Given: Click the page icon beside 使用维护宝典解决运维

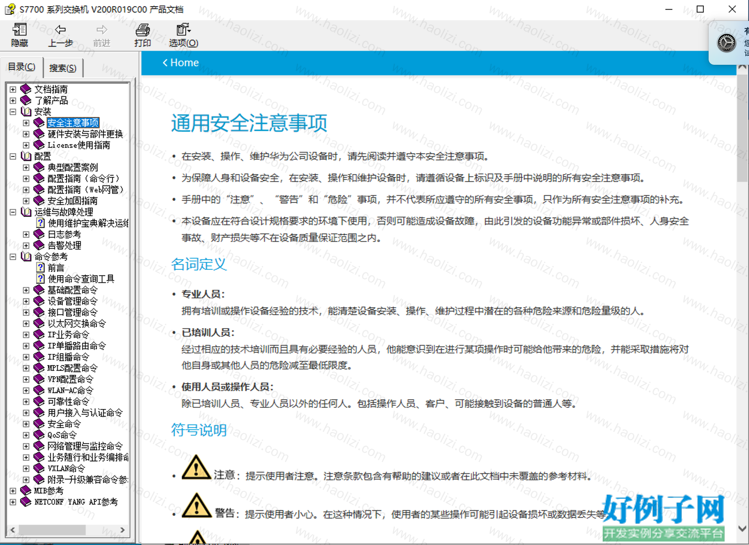Looking at the screenshot, I should coord(40,223).
